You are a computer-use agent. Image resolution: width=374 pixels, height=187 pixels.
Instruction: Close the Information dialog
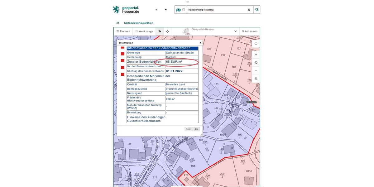coord(200,43)
